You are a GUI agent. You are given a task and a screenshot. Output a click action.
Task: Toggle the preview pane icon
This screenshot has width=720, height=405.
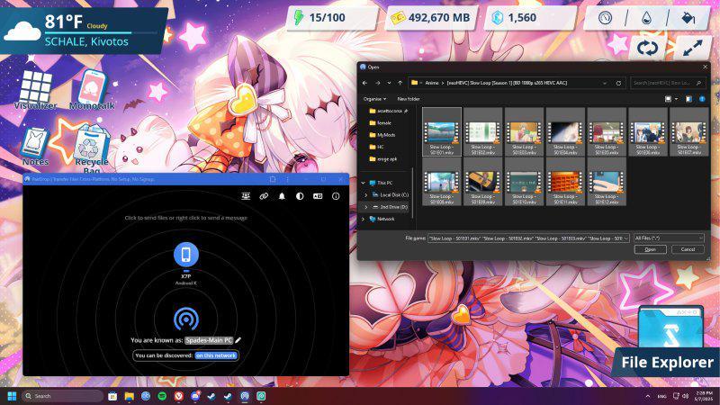[x=688, y=99]
